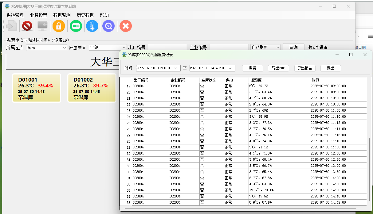Click the red X toolbar icon
373x214 pixels.
(125, 26)
